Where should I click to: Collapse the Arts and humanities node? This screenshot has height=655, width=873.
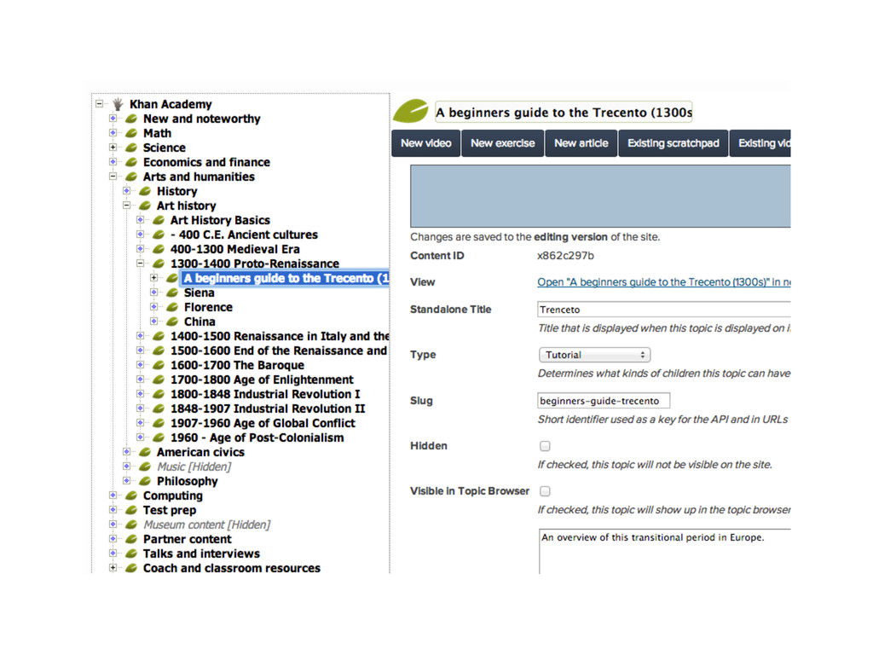pyautogui.click(x=113, y=176)
